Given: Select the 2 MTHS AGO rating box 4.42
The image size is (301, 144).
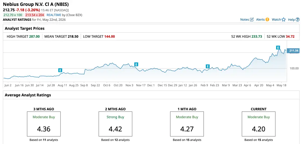Looking at the screenshot, I should pyautogui.click(x=115, y=124).
